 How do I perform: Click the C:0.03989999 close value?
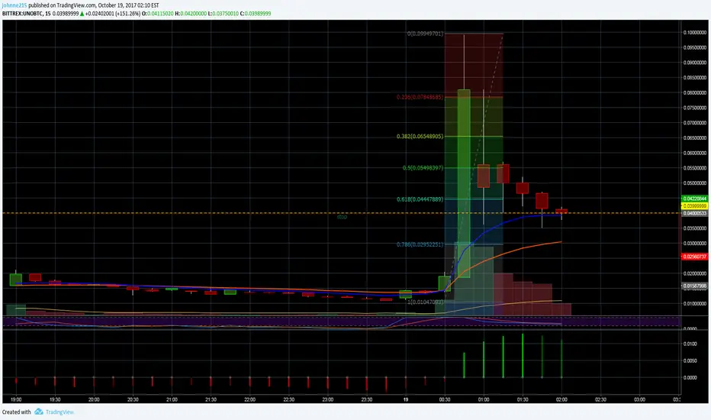[256, 14]
